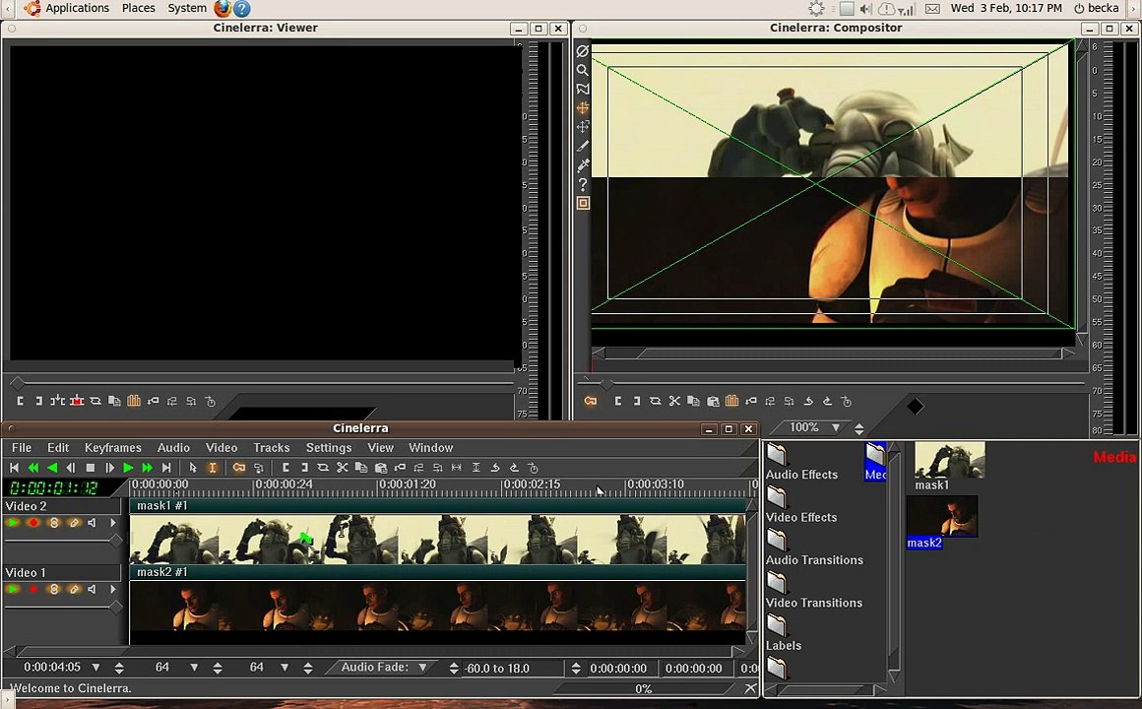Mute the Video 1 track
The height and width of the screenshot is (709, 1142).
(92, 589)
